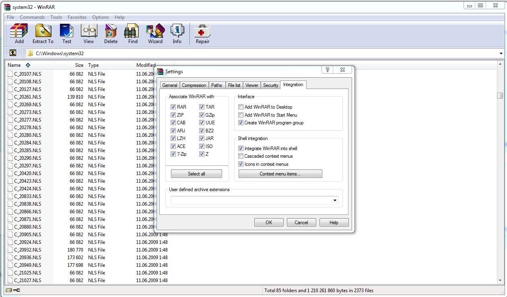Click the file icon of C_20932.NLS

(10, 250)
